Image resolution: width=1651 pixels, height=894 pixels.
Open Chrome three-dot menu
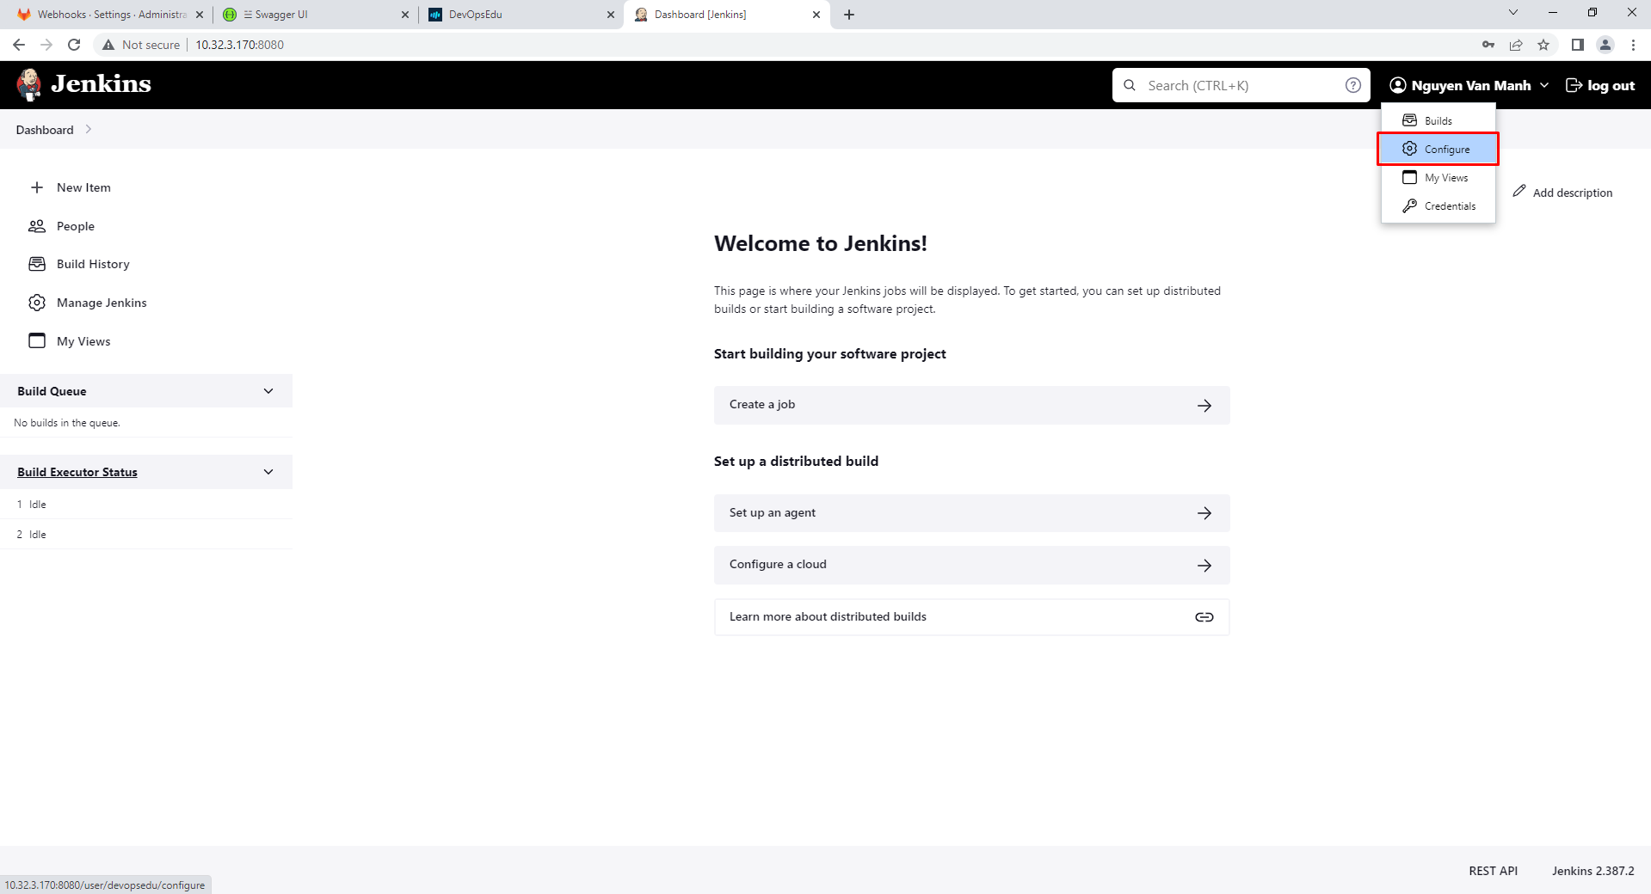(1633, 45)
